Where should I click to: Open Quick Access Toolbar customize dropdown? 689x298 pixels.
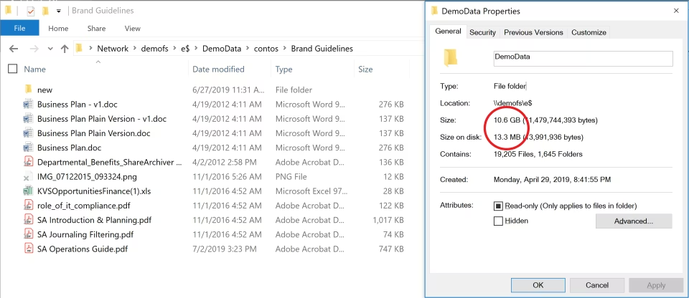tap(58, 11)
